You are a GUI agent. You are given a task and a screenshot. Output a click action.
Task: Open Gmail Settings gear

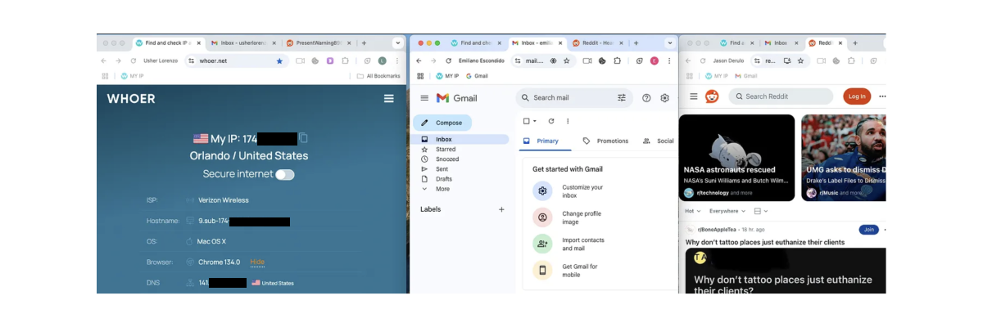click(664, 97)
